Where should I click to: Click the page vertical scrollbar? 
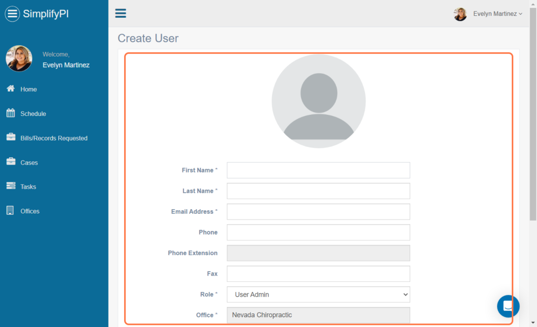[x=533, y=115]
